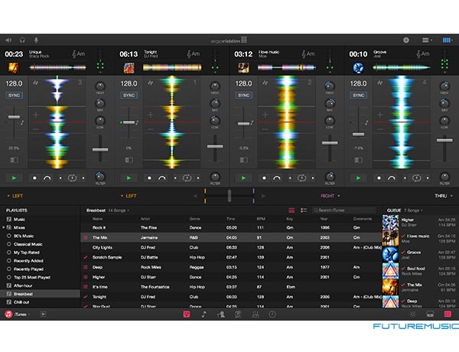Screen dimensions: 459x352
Task: Click the Groove deck pitch slider handle
Action: 358,135
